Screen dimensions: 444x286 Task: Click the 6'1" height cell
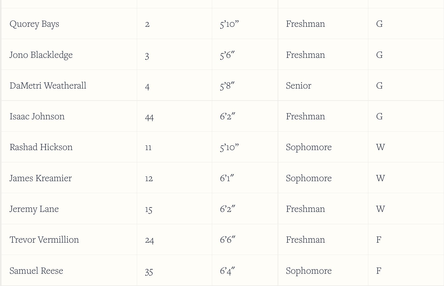[x=227, y=178]
